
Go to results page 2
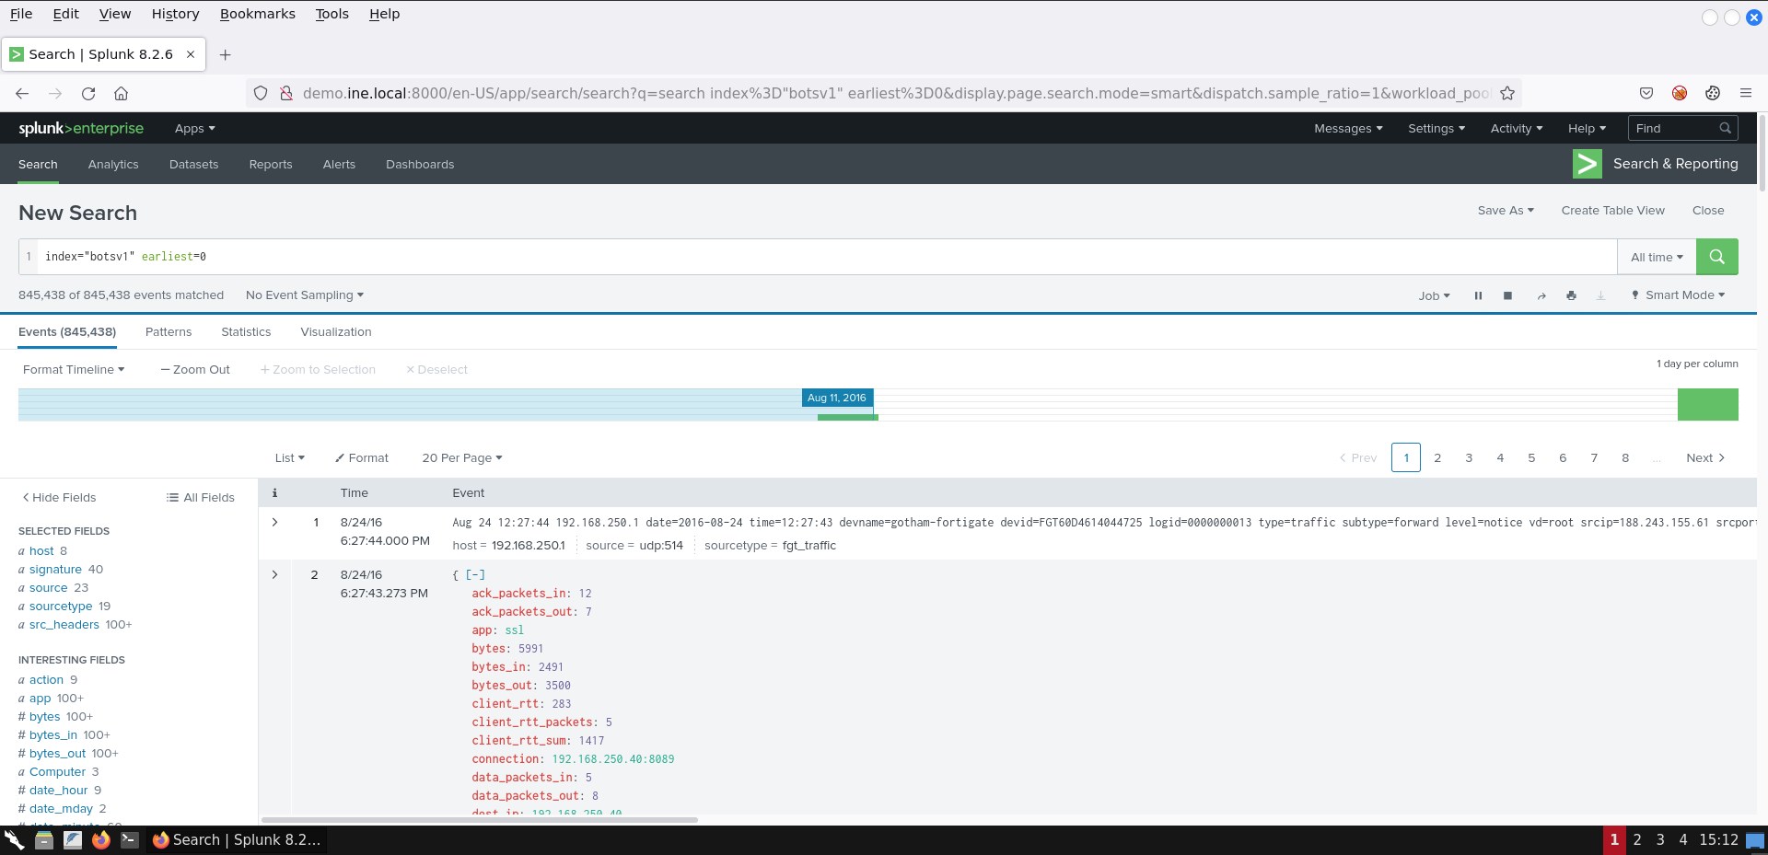click(x=1437, y=457)
